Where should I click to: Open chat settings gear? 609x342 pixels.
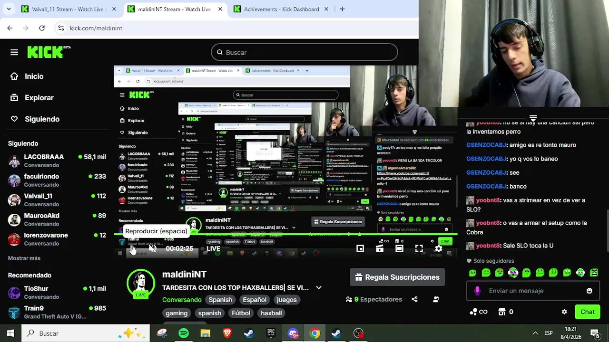tap(564, 312)
